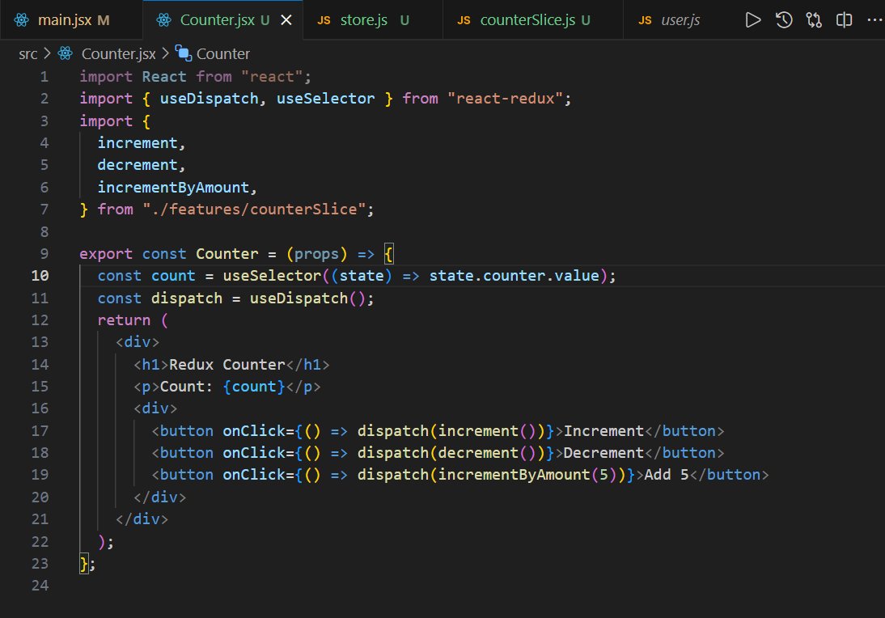Click useDispatch in the line 2 import
Screen dimensions: 885x618
(x=209, y=99)
